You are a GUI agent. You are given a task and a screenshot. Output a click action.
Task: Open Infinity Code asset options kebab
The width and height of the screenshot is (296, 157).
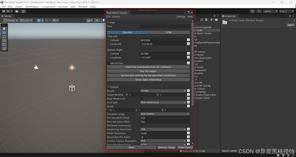pyautogui.click(x=294, y=20)
